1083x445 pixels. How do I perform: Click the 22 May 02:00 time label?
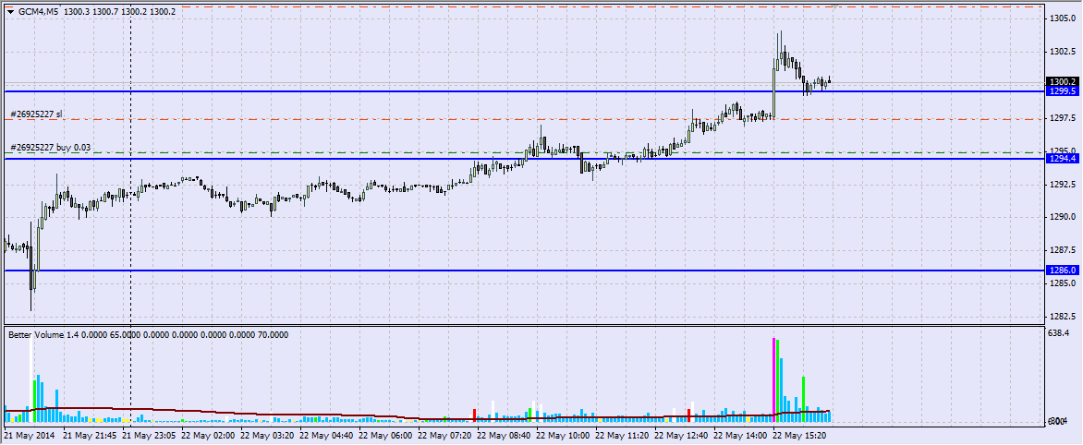209,436
